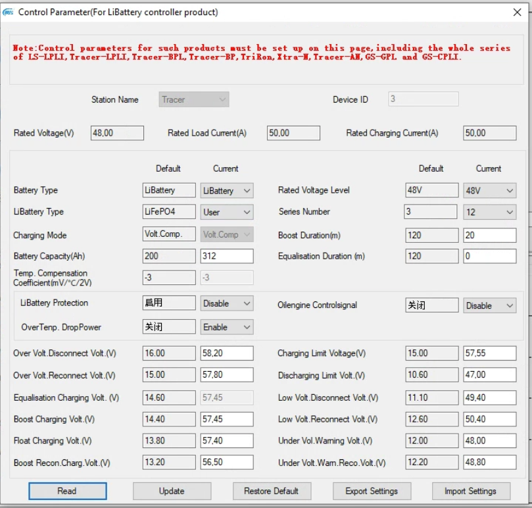Select the Charging Limit Voltage field 57,55
Screen dimensions: 532x508
490,353
